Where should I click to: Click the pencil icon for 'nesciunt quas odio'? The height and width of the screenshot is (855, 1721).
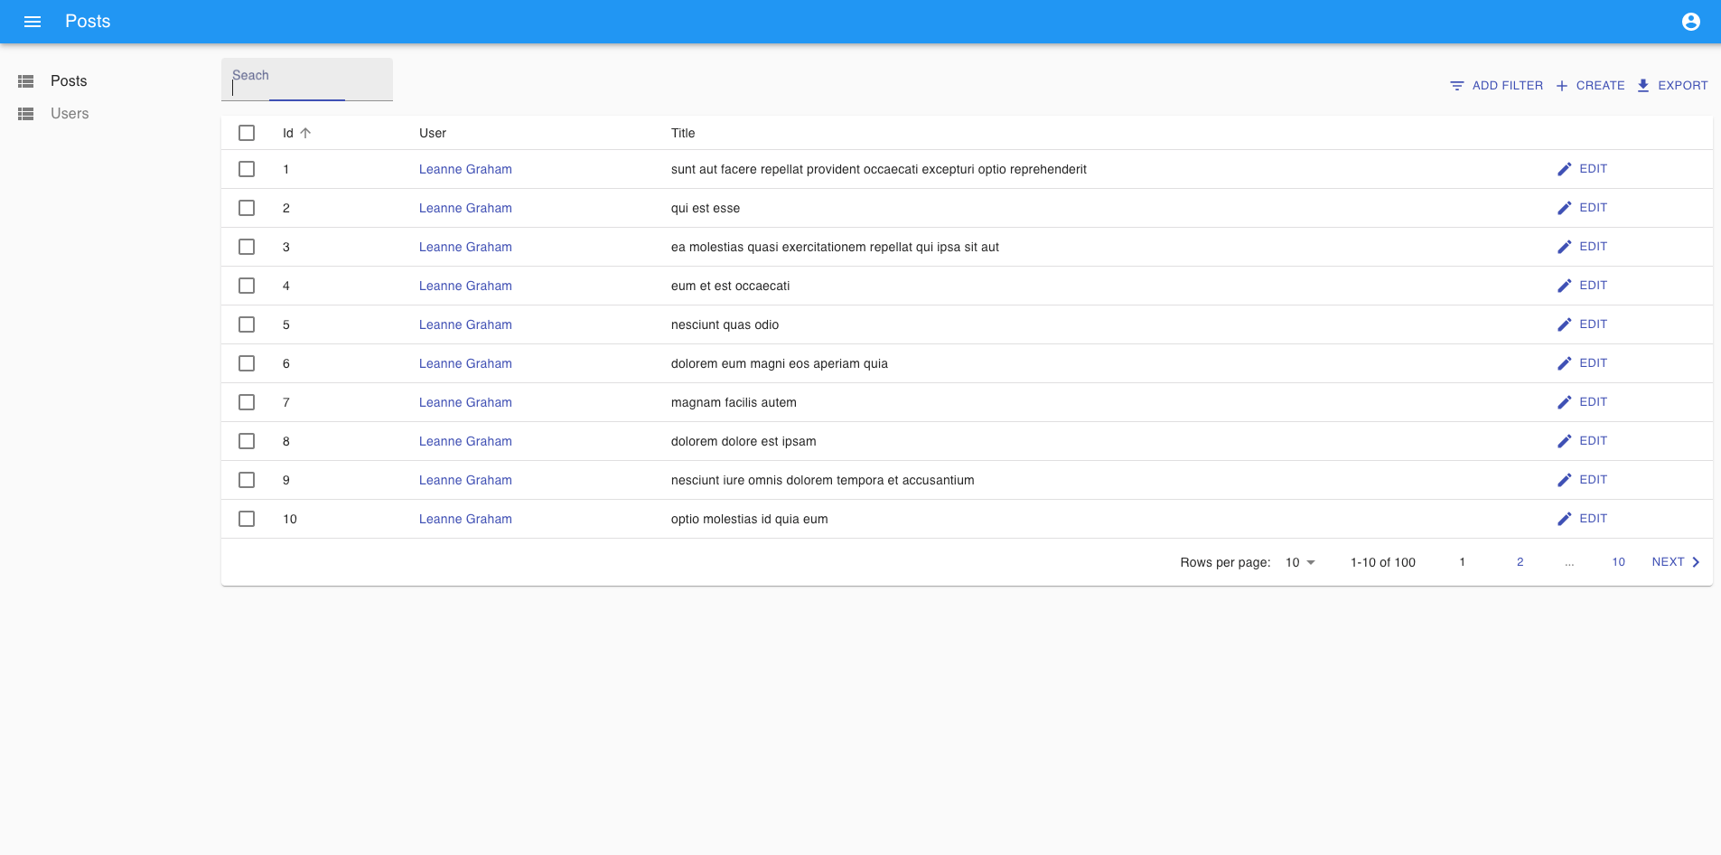(1565, 324)
